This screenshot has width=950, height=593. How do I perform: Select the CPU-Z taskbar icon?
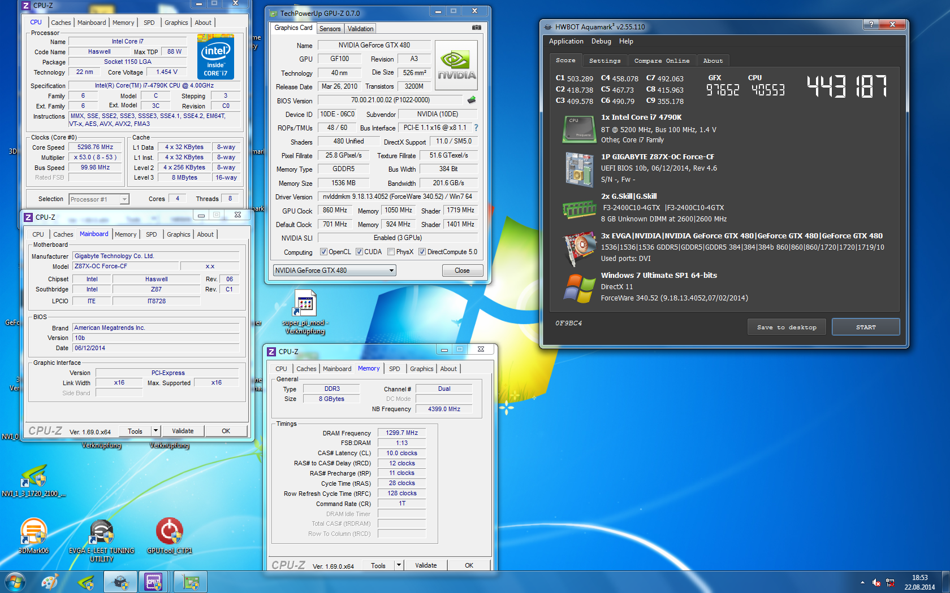coord(154,582)
